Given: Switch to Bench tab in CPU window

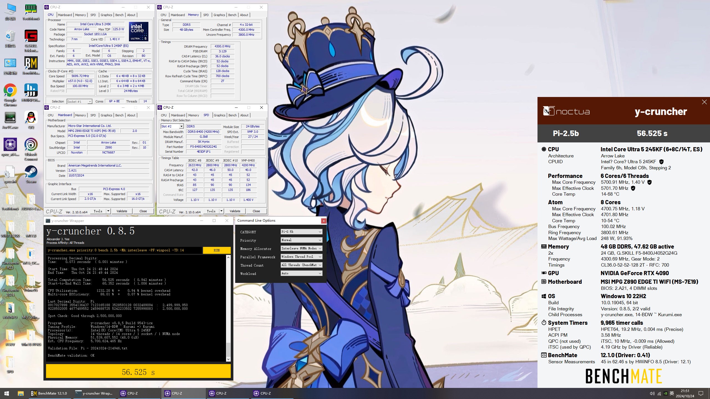Looking at the screenshot, I should click(x=119, y=15).
